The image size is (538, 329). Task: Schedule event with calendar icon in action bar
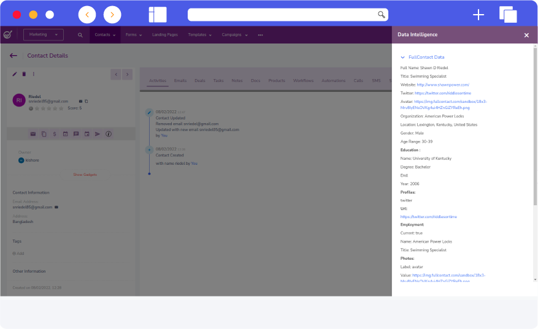pyautogui.click(x=87, y=134)
